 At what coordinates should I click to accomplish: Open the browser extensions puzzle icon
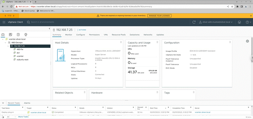[237, 6]
